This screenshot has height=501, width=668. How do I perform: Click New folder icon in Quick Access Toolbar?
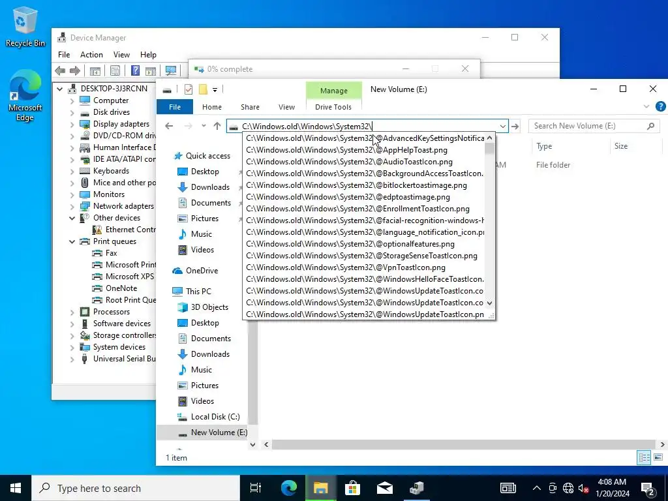coord(203,89)
